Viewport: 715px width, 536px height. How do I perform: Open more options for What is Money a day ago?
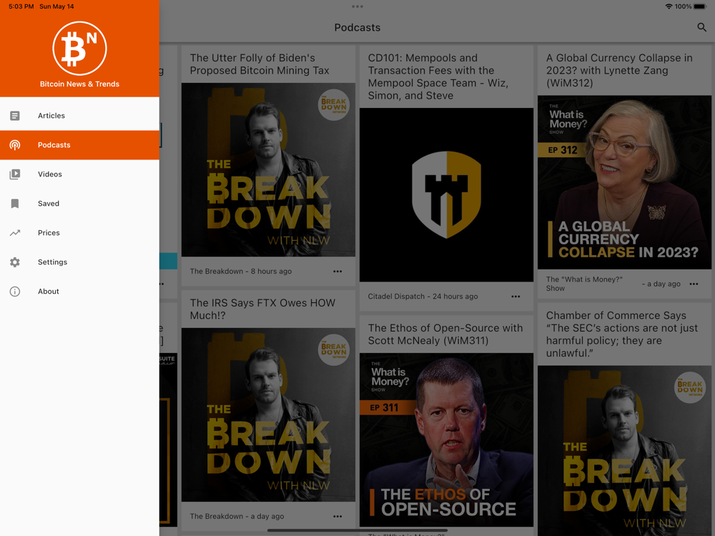click(694, 284)
